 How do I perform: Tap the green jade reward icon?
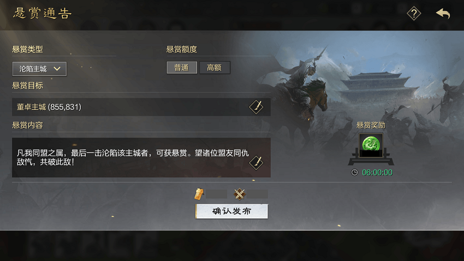tap(371, 145)
